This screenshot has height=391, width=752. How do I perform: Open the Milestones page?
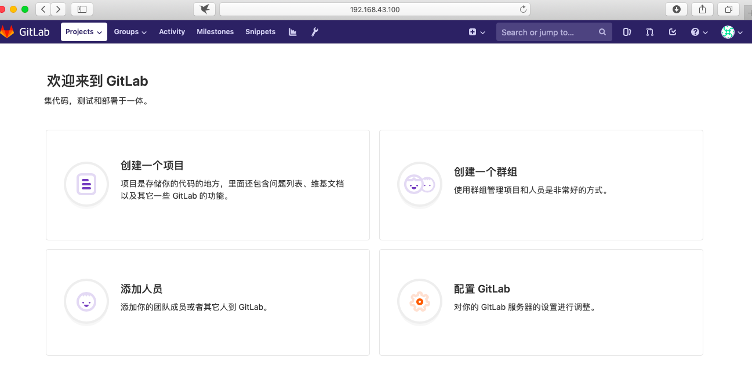[x=215, y=32]
